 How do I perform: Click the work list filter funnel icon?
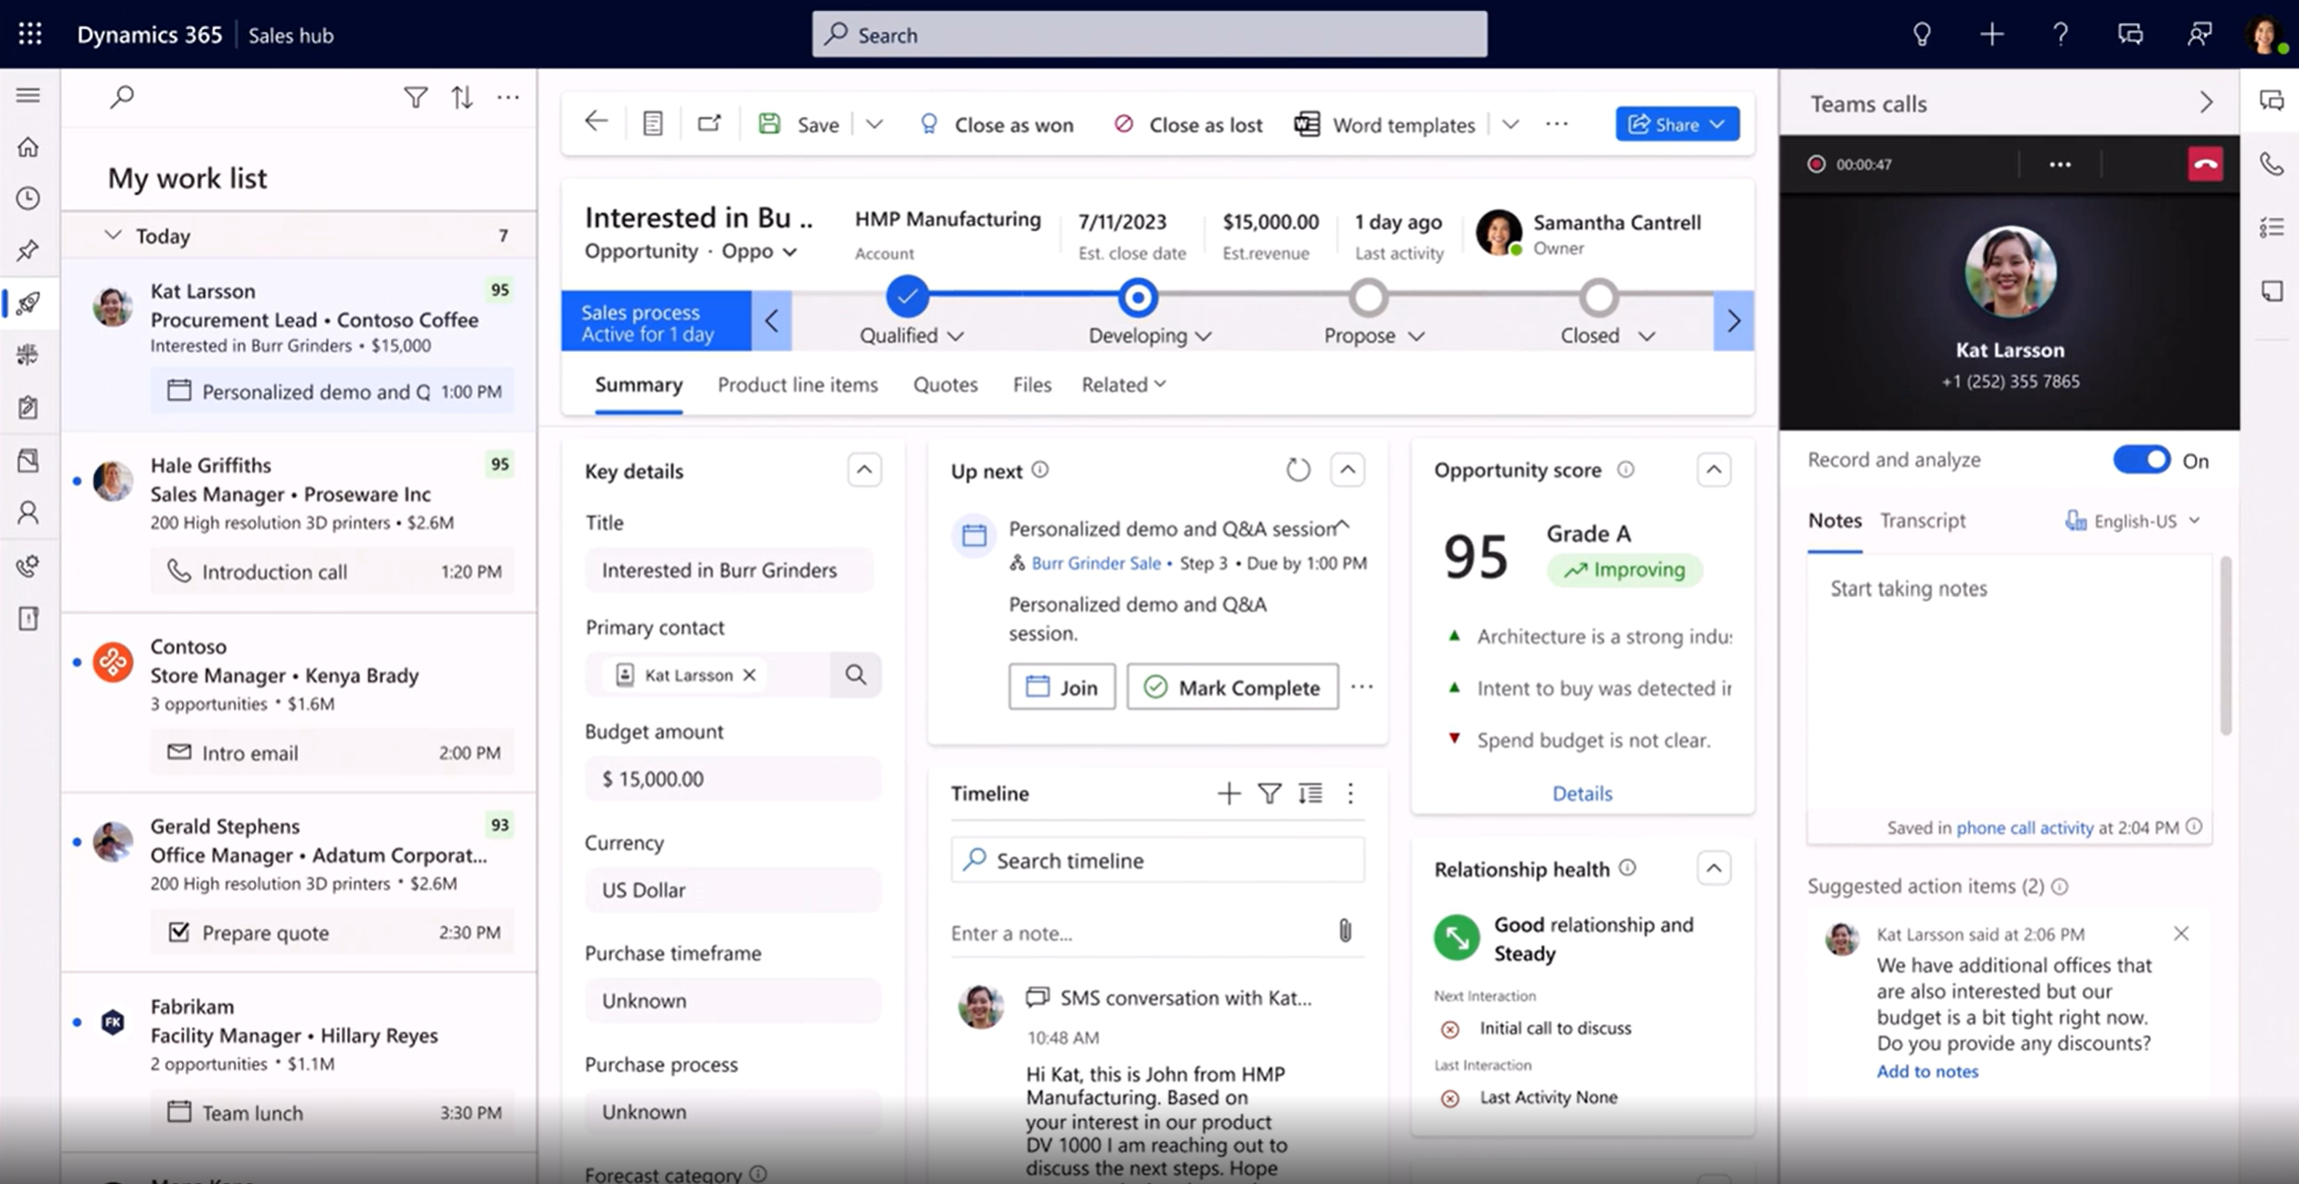click(416, 97)
